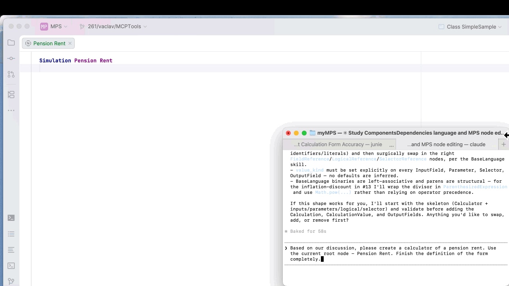Click the ellipsis on claude terminal tab
Viewport: 509px width, 286px height.
495,145
